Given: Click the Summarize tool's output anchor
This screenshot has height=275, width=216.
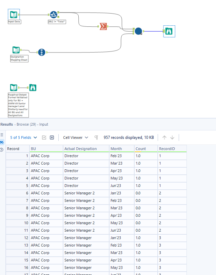Looking at the screenshot, I should coord(108,26).
